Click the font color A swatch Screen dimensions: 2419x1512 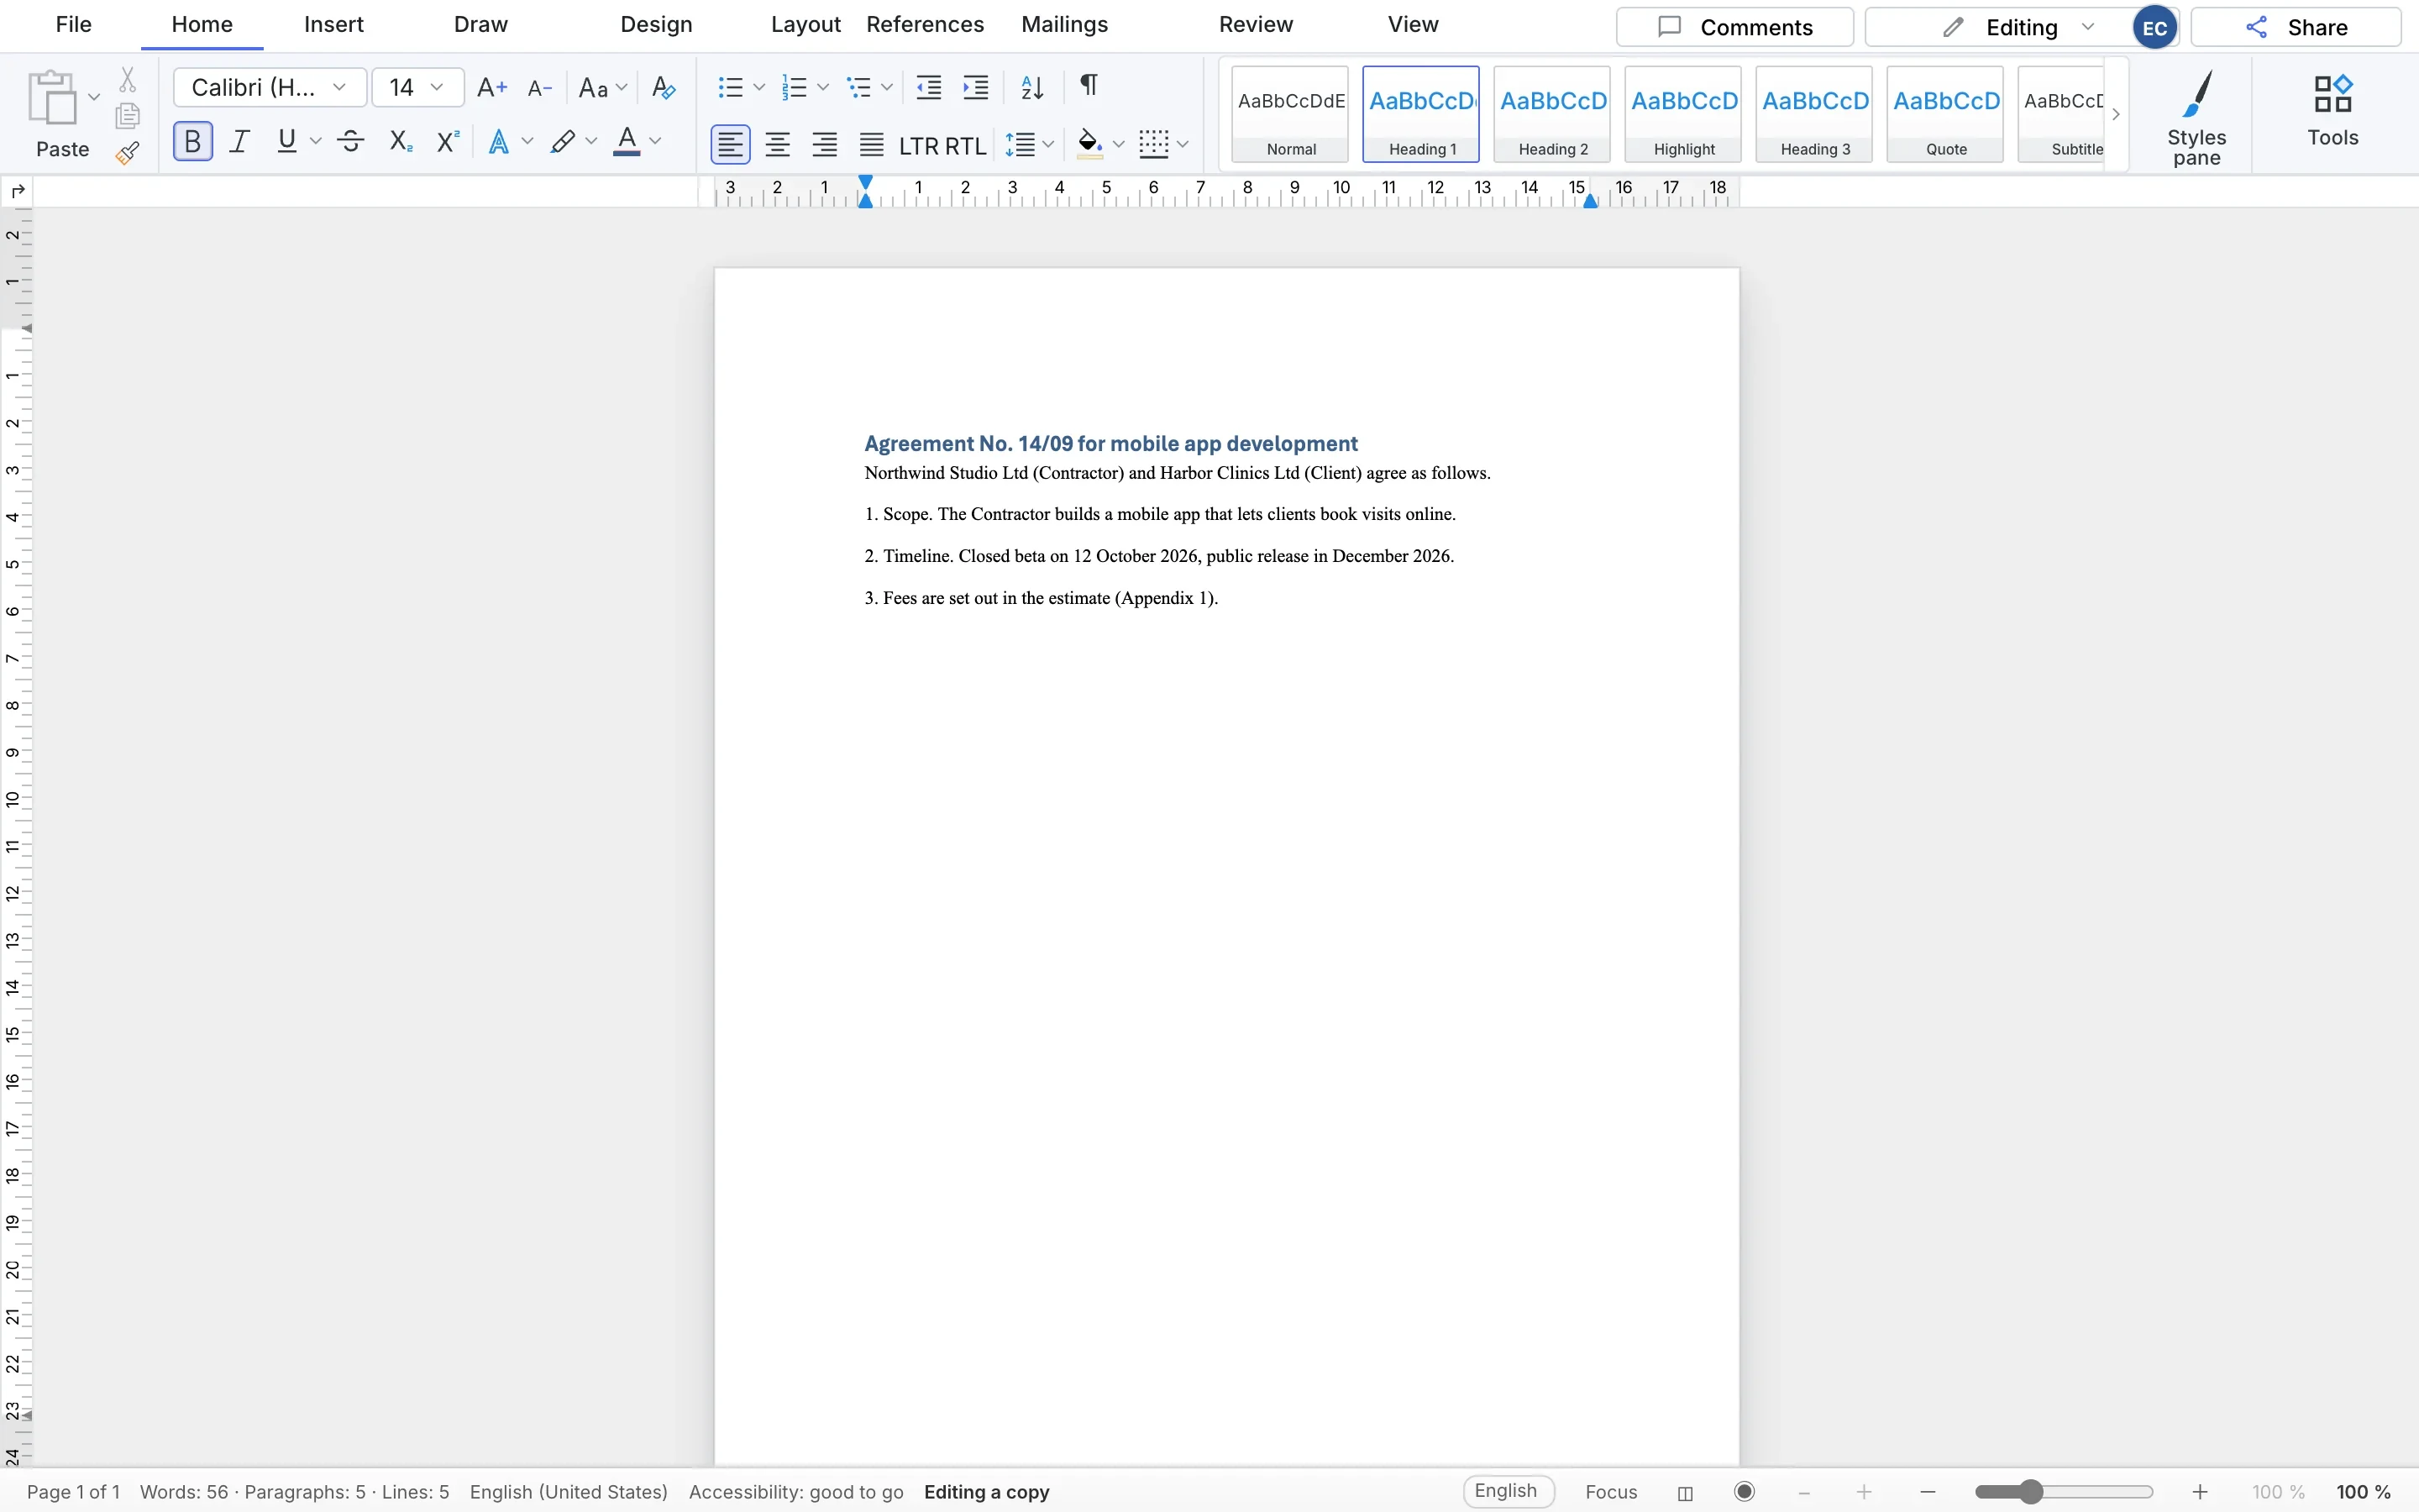pyautogui.click(x=627, y=142)
